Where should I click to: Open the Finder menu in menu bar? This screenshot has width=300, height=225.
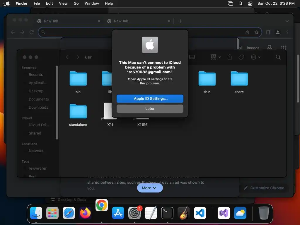tap(21, 3)
